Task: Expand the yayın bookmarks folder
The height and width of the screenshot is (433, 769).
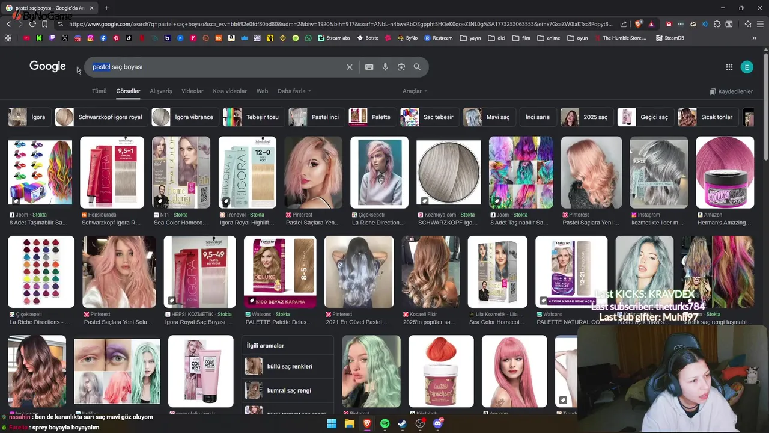Action: 470,38
